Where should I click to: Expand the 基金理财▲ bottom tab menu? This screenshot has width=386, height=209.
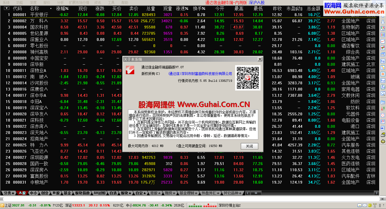[x=188, y=193]
